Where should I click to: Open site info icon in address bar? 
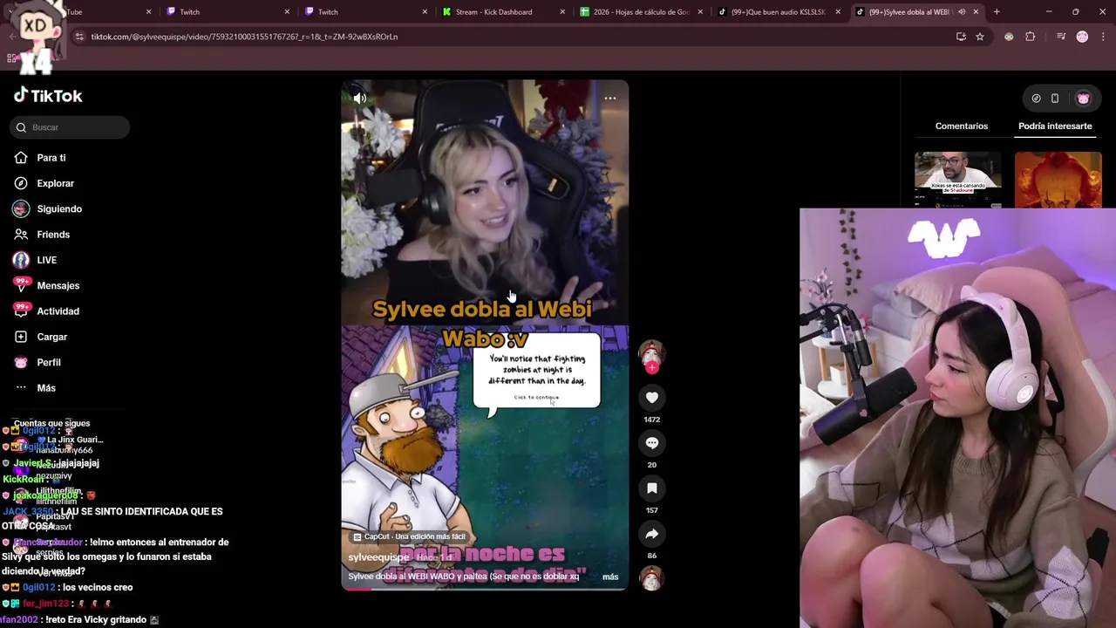coord(79,37)
